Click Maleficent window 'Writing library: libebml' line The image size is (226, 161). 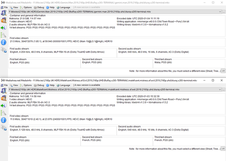click(x=142, y=102)
